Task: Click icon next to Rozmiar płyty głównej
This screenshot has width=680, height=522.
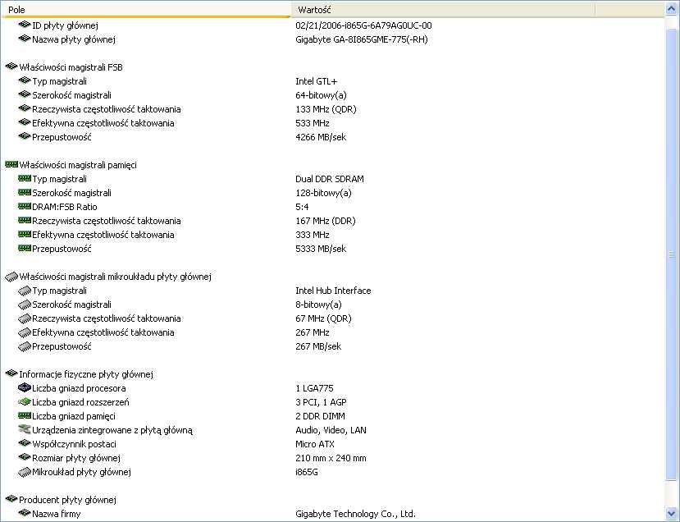Action: 25,457
